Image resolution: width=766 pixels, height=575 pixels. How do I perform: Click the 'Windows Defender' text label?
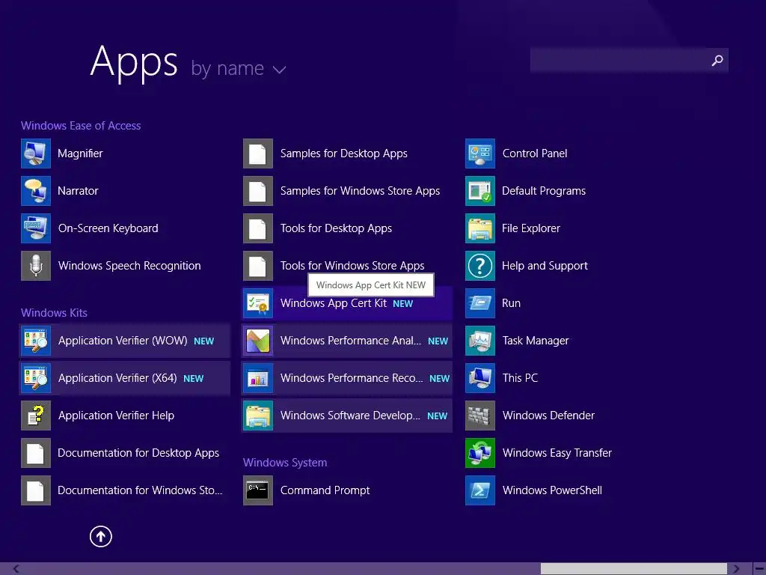(x=548, y=416)
